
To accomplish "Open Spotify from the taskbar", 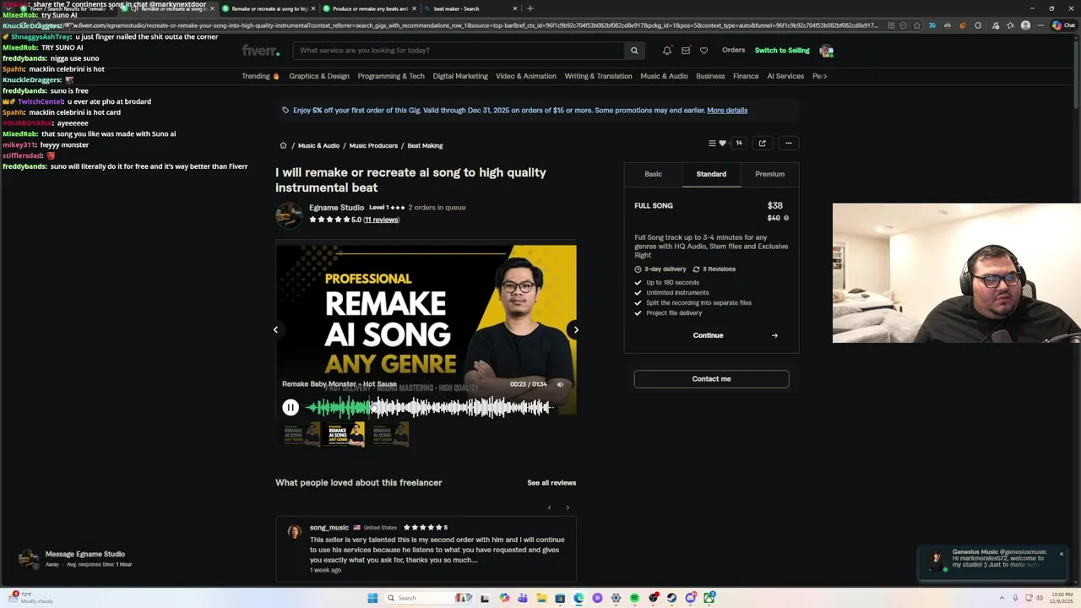I will pos(634,598).
